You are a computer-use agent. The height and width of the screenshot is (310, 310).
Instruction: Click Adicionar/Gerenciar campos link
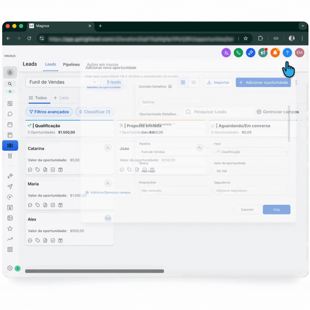click(108, 192)
